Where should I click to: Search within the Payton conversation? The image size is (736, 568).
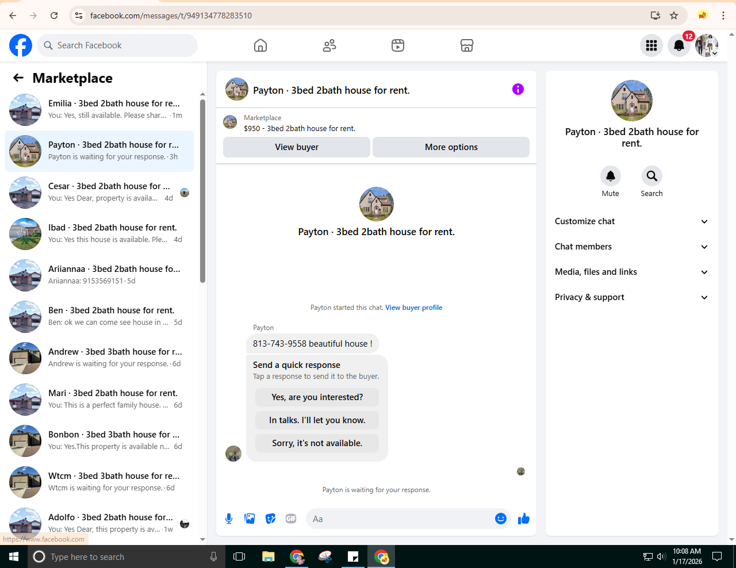pyautogui.click(x=651, y=176)
